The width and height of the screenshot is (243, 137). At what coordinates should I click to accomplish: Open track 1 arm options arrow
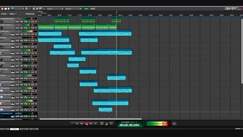click(x=36, y=22)
